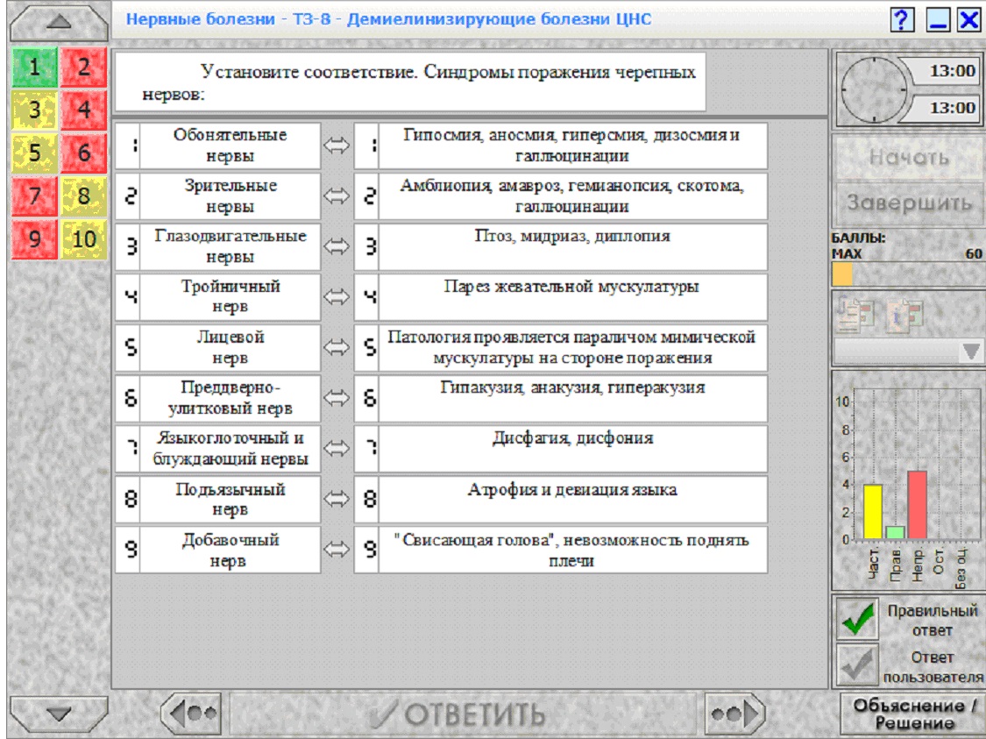Viewport: 986px width, 739px height.
Task: Click swap arrows beside Добавочный нерв
Action: pos(337,549)
